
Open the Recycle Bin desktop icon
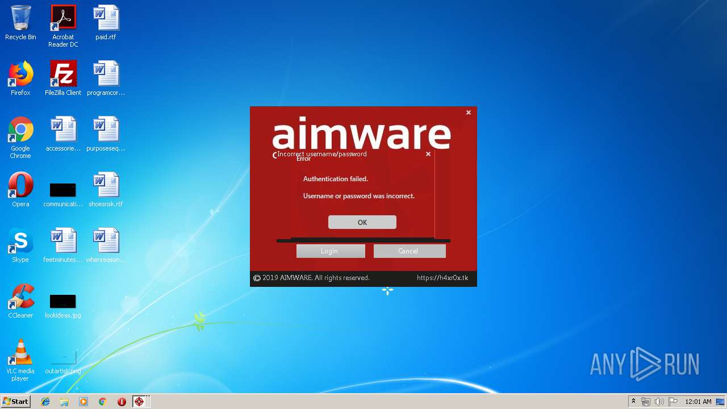(x=20, y=23)
